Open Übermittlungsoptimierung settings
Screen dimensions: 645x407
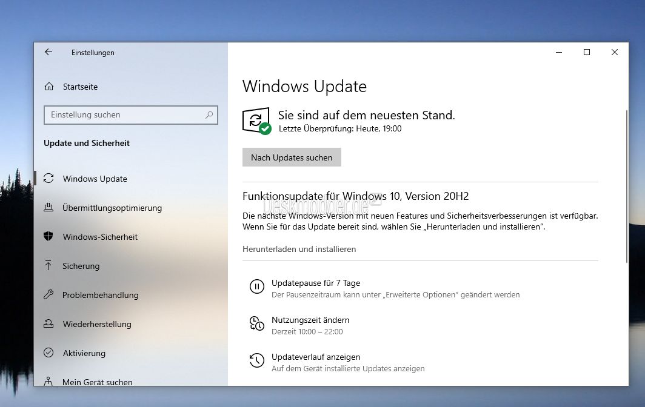pos(112,208)
